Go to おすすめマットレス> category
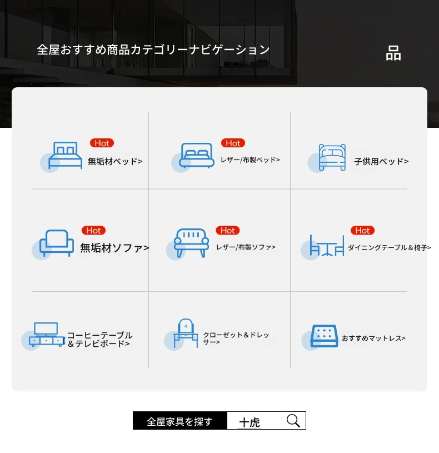Viewport: 439px width, 453px height. (373, 338)
